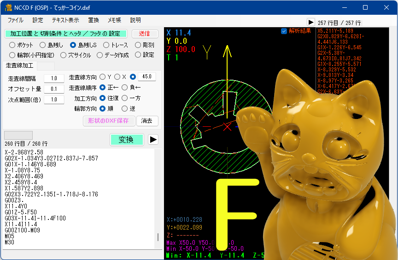The width and height of the screenshot is (398, 260).
Task: Maximize the NCくD F window
Action: [x=365, y=7]
